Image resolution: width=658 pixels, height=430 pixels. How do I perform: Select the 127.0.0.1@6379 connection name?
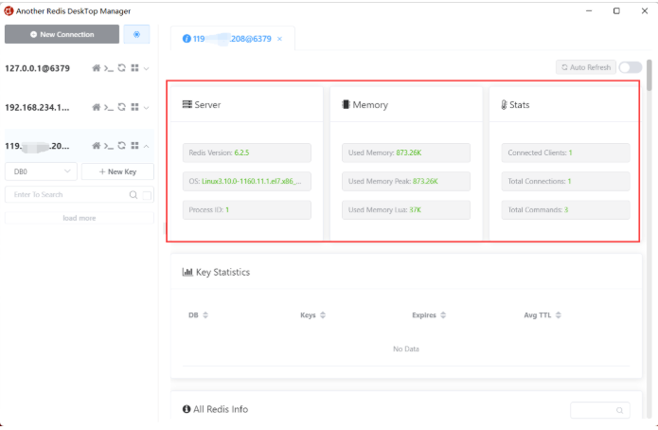pos(37,68)
